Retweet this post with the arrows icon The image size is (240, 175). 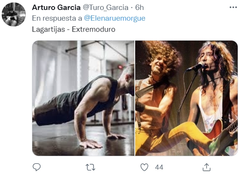(91, 167)
